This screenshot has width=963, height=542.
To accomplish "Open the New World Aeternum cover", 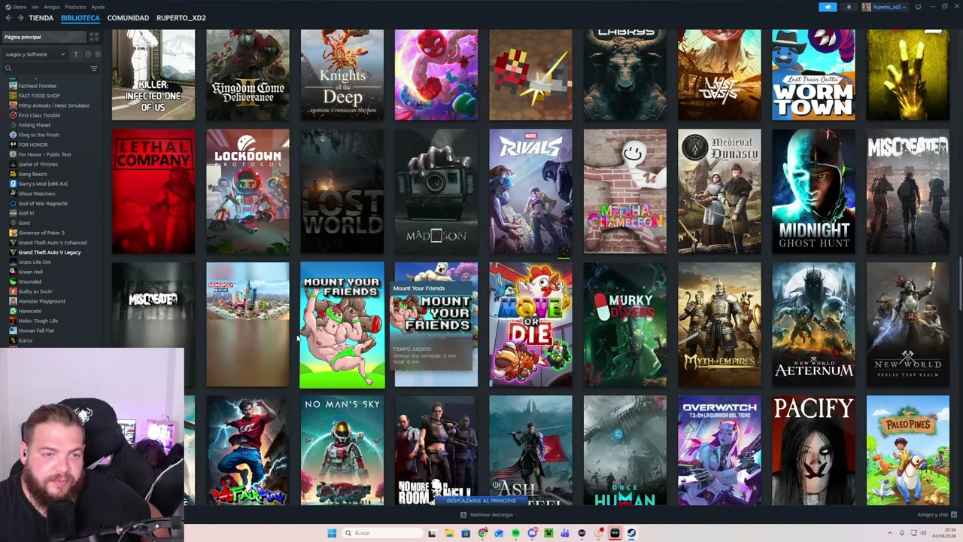I will coord(813,324).
